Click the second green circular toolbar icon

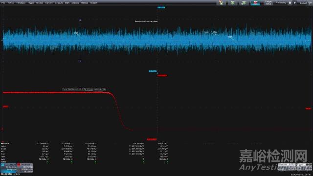coord(244,2)
